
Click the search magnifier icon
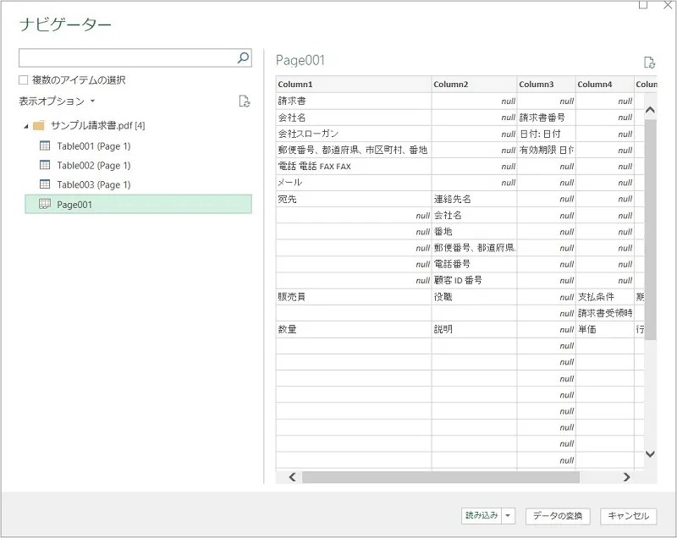(x=242, y=58)
